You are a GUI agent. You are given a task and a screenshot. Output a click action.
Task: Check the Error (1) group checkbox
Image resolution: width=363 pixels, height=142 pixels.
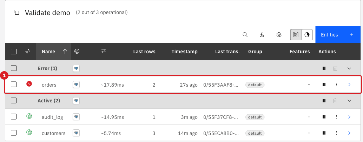pyautogui.click(x=14, y=68)
